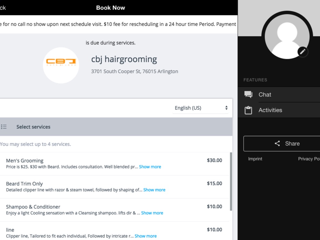This screenshot has height=240, width=320.
Task: Click the Back button in header
Action: 3,8
